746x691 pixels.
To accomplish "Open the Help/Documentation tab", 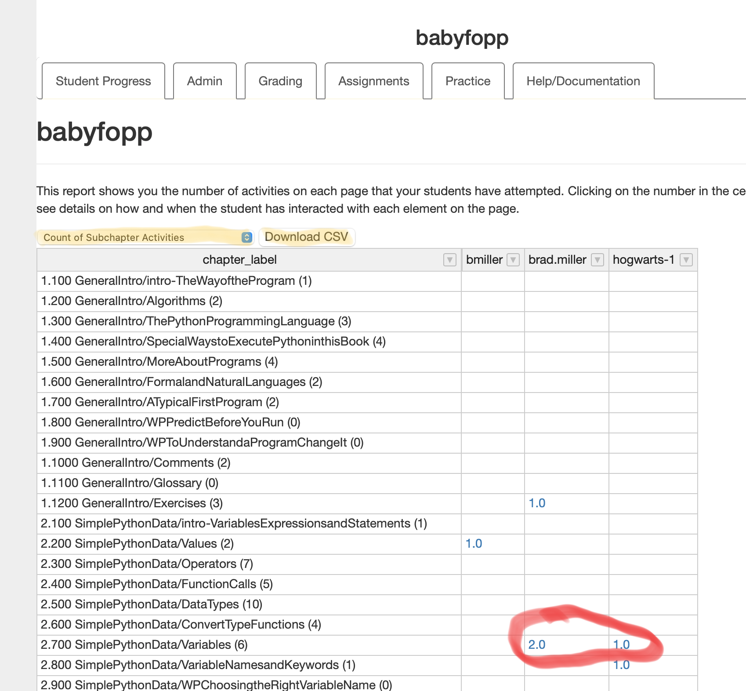I will click(583, 81).
